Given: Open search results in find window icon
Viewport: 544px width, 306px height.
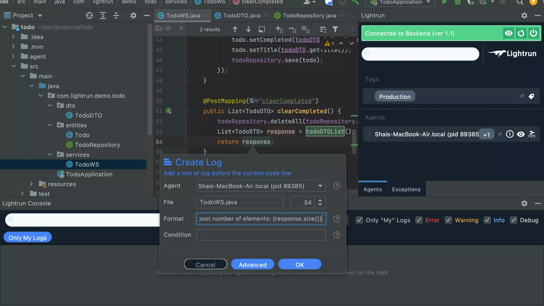Looking at the screenshot, I should click(262, 29).
